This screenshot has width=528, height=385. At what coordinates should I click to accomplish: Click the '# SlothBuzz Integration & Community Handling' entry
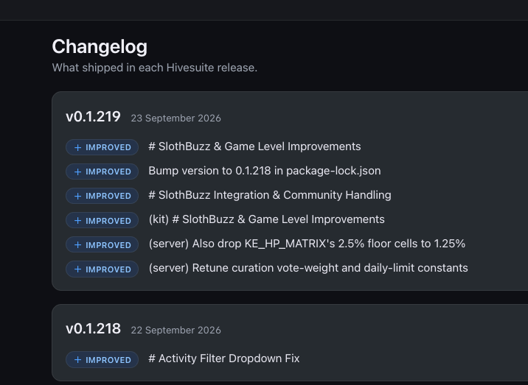coord(270,195)
